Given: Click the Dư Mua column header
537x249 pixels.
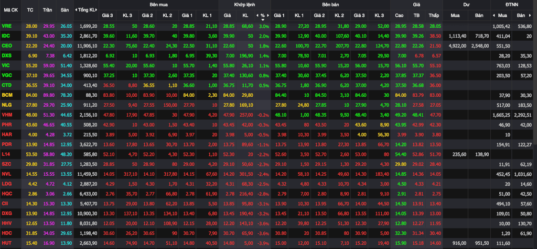Looking at the screenshot, I should pos(455,15).
